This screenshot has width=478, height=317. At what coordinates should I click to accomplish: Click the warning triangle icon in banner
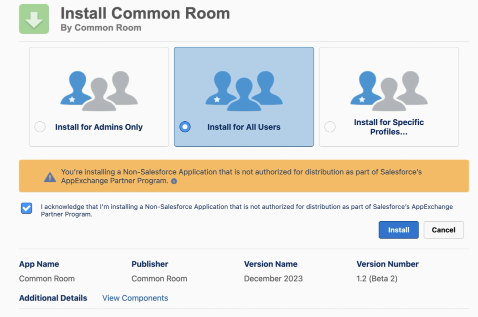(x=50, y=177)
